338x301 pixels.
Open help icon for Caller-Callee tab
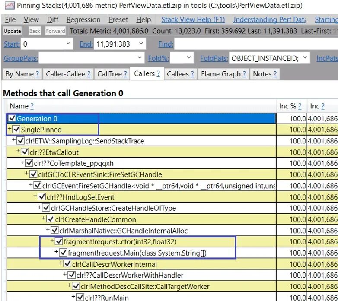tap(89, 74)
